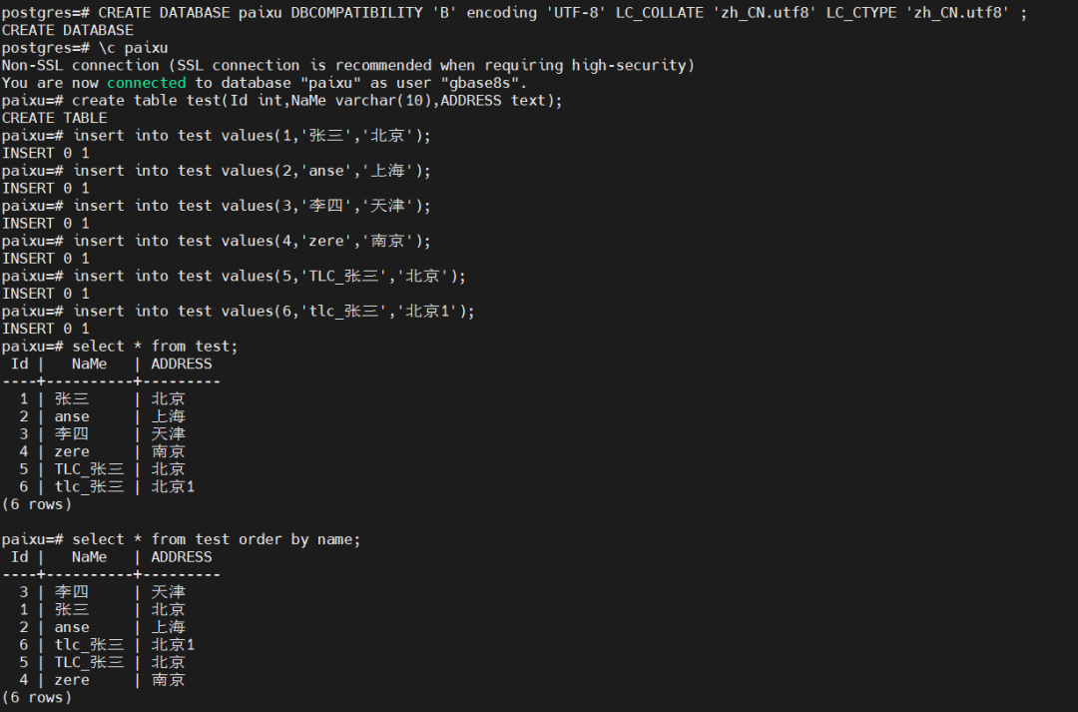Click the insert statement containing '北京1'
Image resolution: width=1078 pixels, height=712 pixels.
point(273,311)
